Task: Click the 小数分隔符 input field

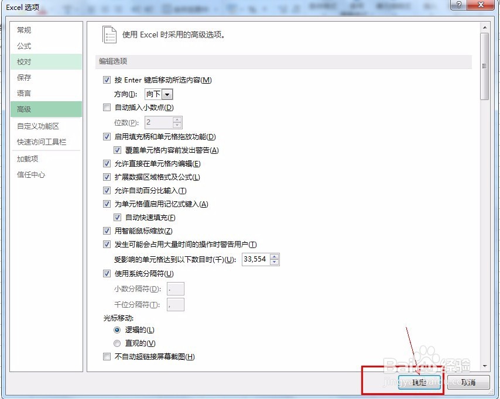Action: (x=175, y=288)
